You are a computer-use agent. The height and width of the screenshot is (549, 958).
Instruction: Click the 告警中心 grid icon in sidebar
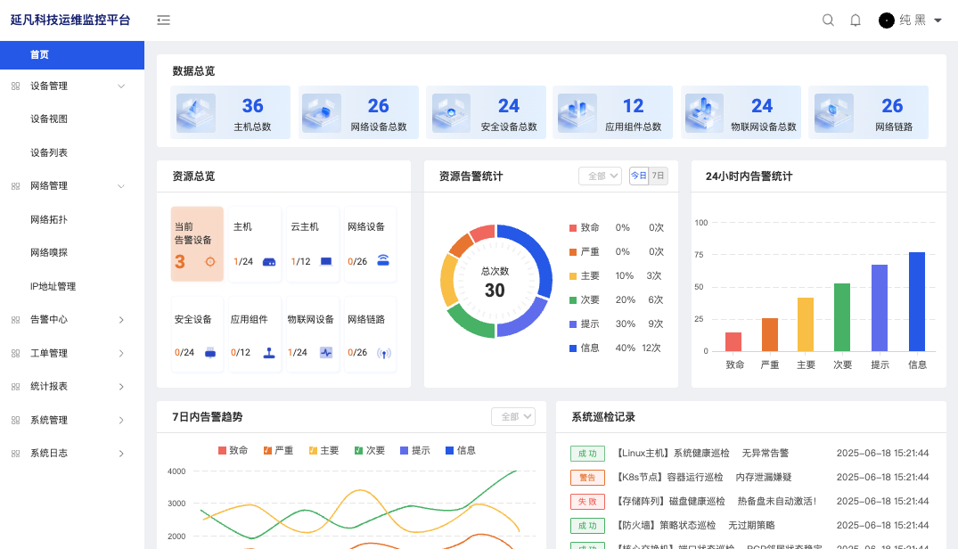(16, 320)
